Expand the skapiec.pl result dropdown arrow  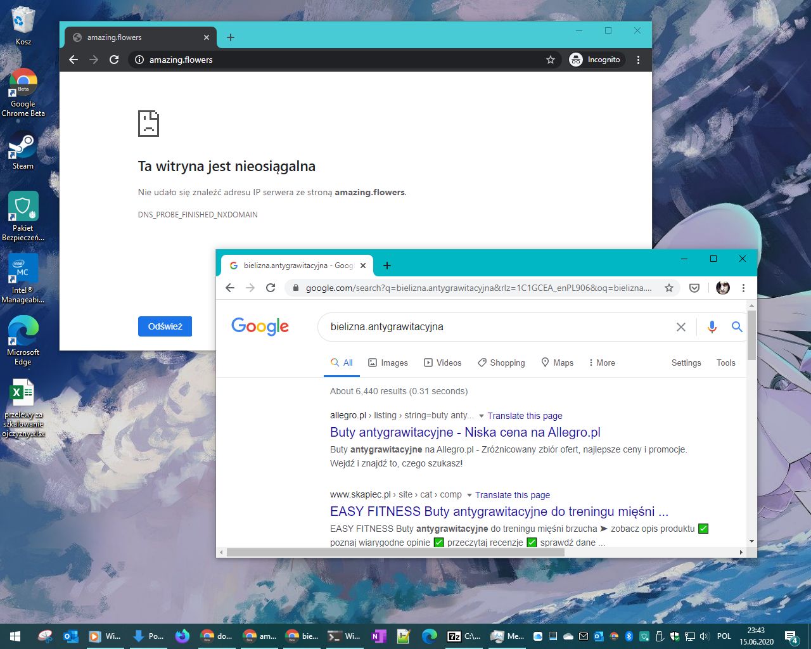pyautogui.click(x=469, y=495)
